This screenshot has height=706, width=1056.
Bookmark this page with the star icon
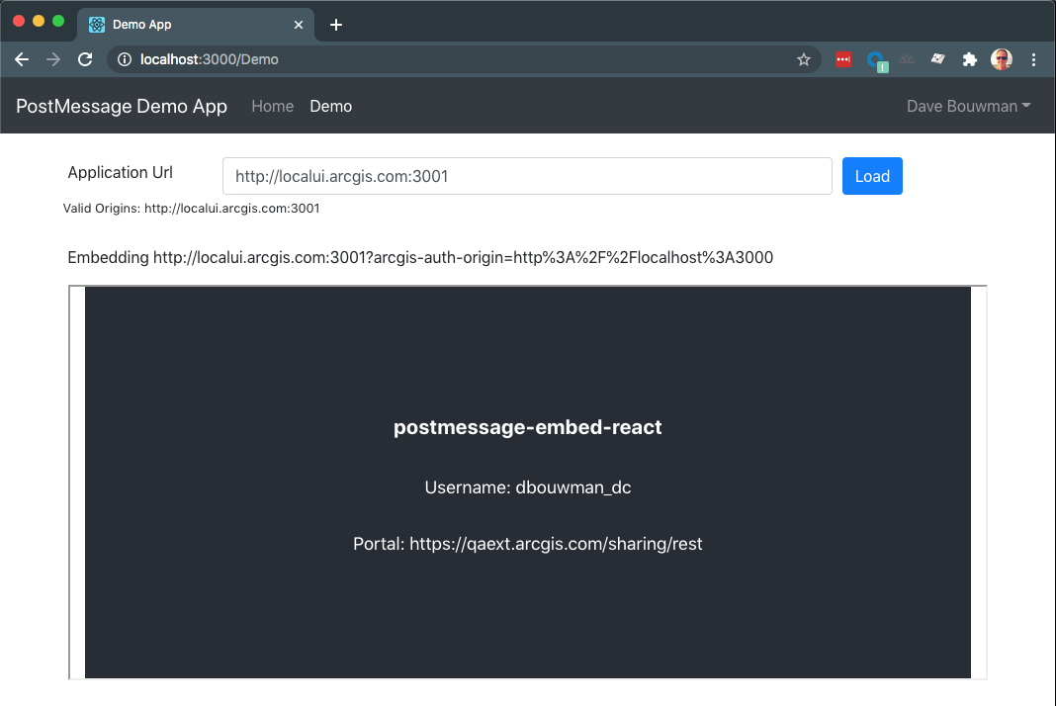804,59
